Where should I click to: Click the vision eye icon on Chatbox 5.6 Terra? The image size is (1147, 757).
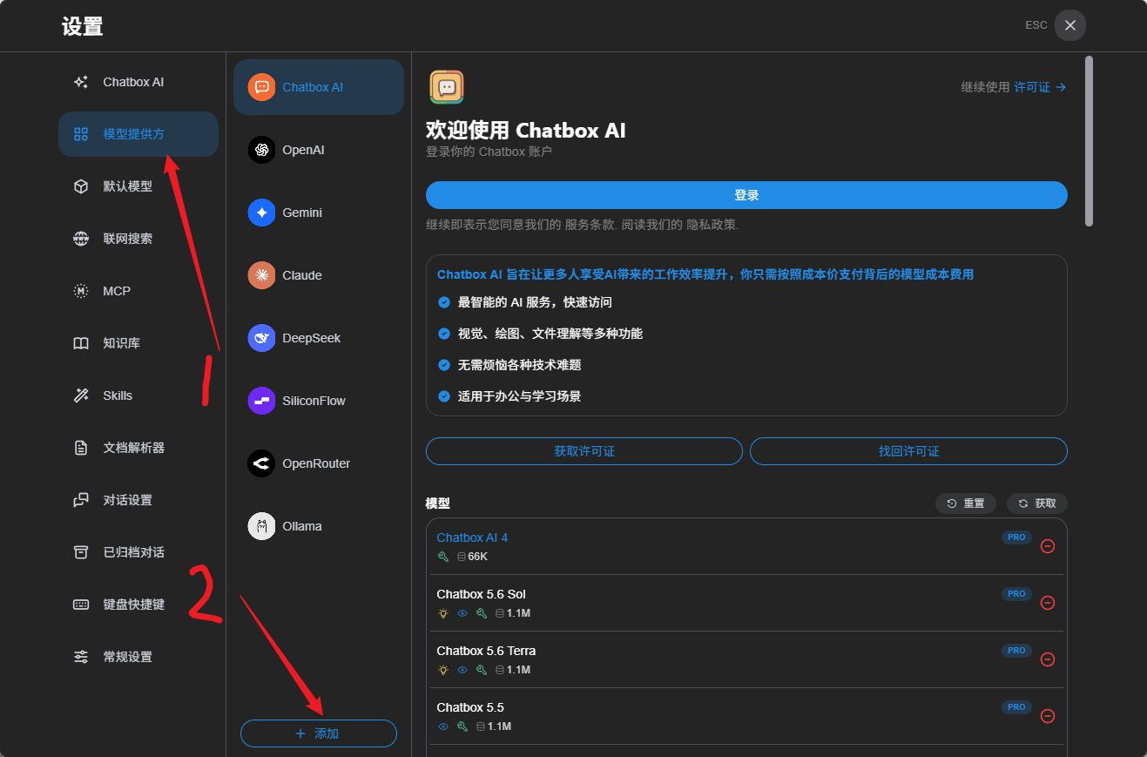pyautogui.click(x=462, y=670)
